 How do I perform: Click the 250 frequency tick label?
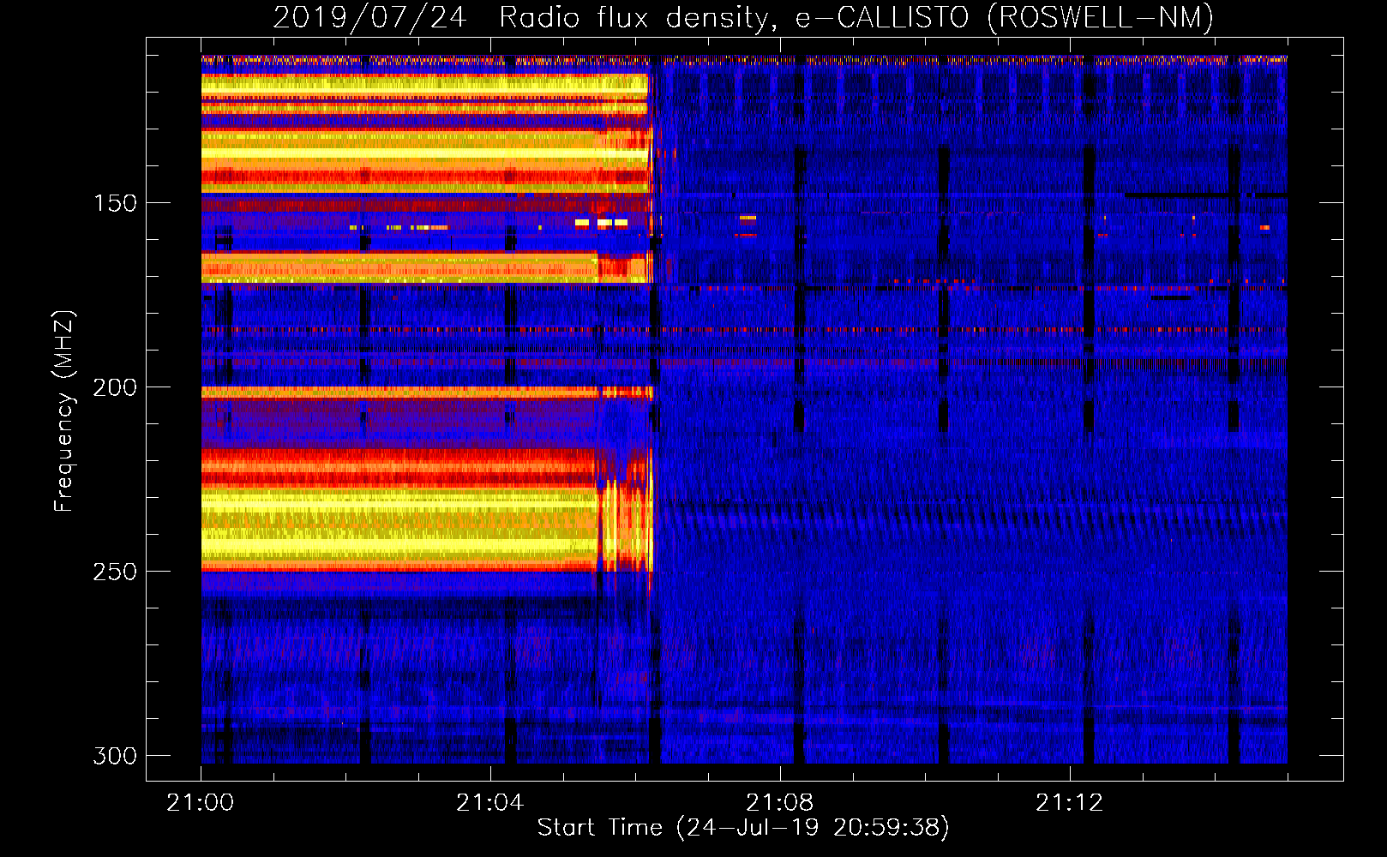pos(115,572)
